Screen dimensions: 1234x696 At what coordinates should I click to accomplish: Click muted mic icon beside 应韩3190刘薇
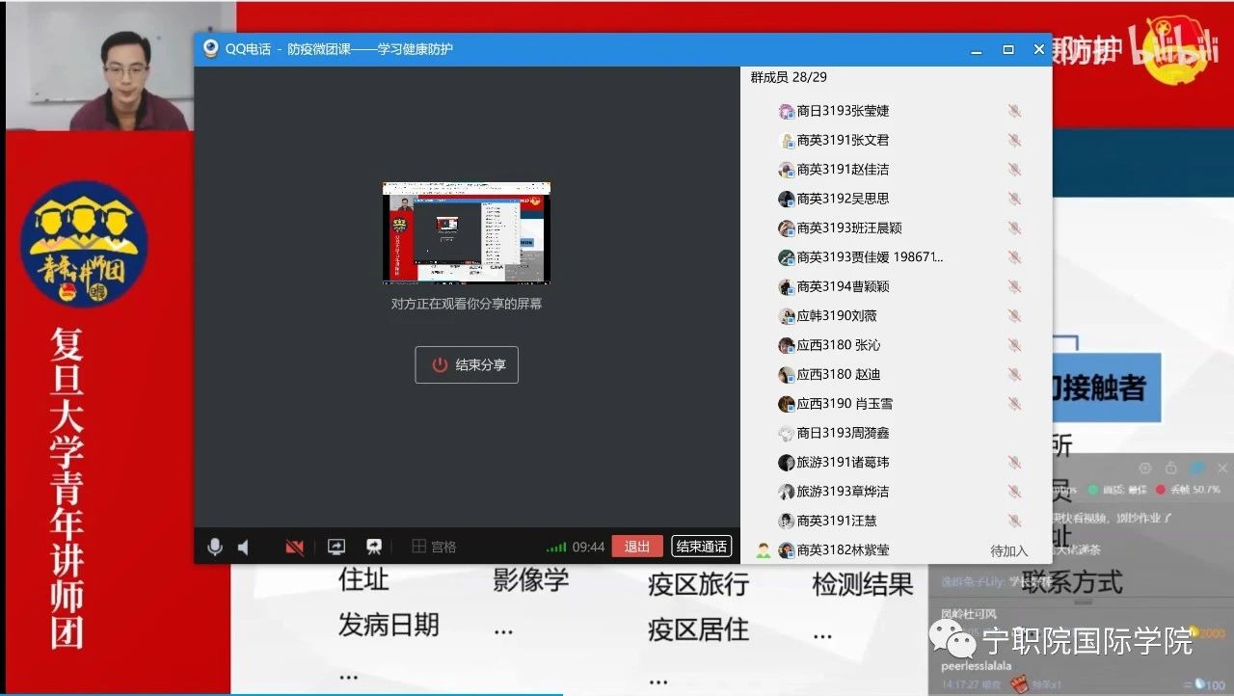click(1014, 315)
